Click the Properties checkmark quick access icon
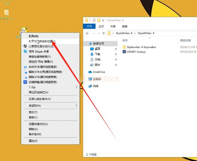The width and height of the screenshot is (197, 161). click(x=94, y=20)
